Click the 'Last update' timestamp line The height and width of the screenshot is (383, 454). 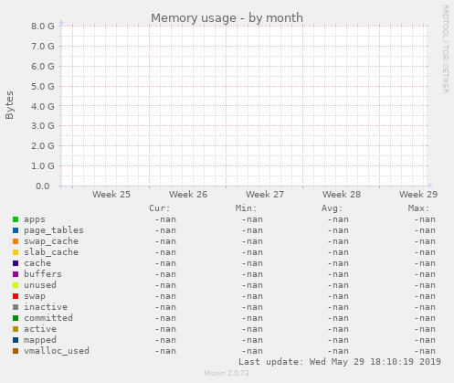340,362
